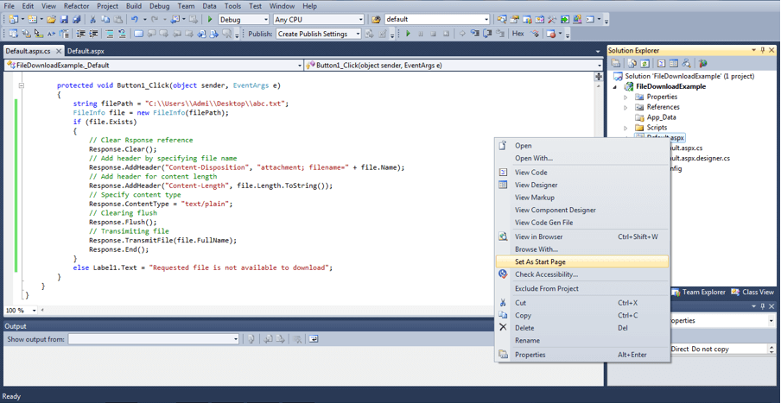Collapse the Button1_Click method outline
This screenshot has width=781, height=403.
tap(21, 85)
